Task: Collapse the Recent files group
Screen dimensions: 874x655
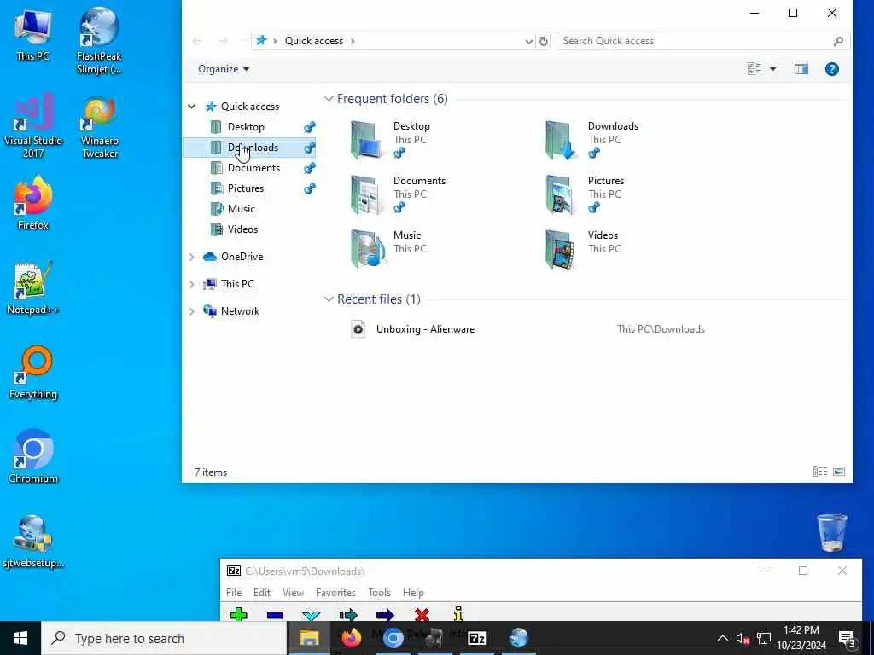Action: (x=329, y=299)
